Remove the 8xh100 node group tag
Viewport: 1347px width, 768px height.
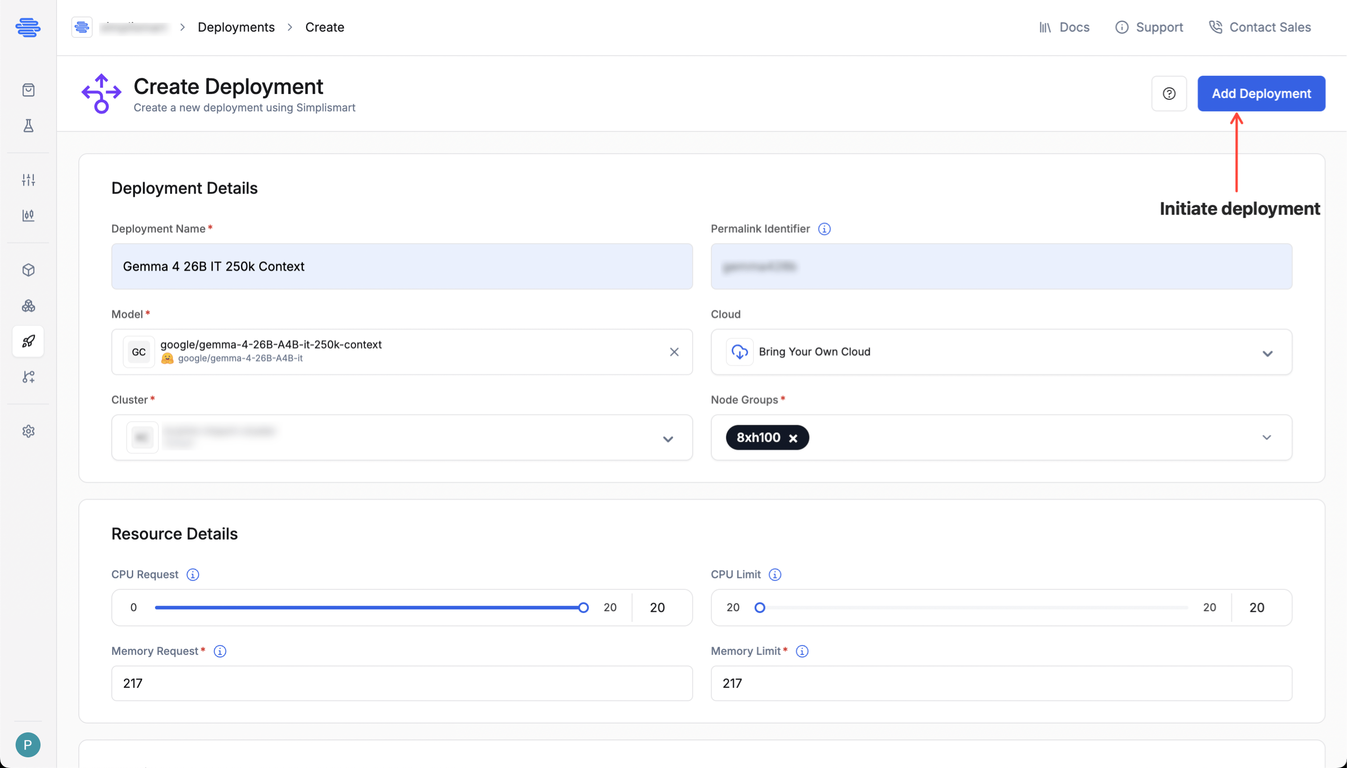793,438
